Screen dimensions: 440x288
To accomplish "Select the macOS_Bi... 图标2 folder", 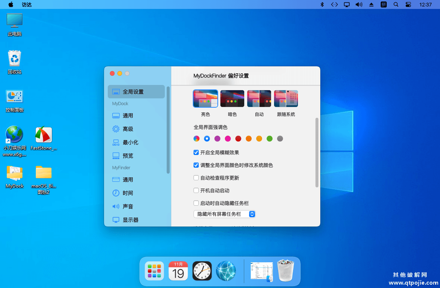I will 44,180.
